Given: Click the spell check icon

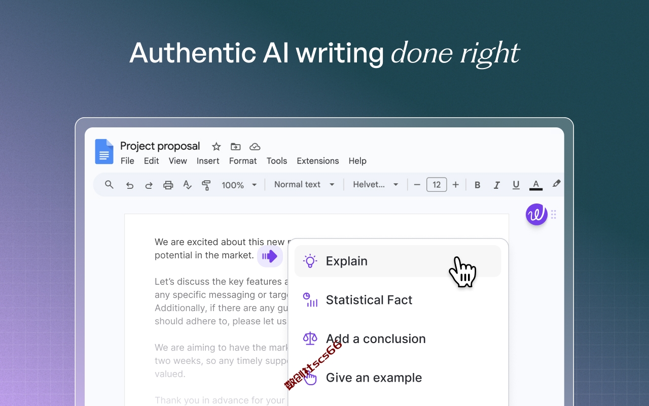Looking at the screenshot, I should click(187, 185).
